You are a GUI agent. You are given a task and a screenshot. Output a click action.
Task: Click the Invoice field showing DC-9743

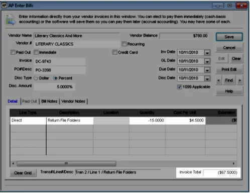(60, 61)
